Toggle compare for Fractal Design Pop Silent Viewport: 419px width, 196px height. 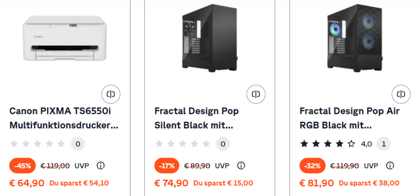256,94
